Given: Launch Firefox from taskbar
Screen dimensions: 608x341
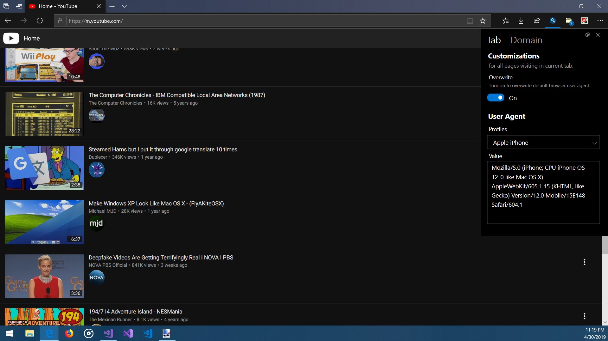Looking at the screenshot, I should [69, 333].
